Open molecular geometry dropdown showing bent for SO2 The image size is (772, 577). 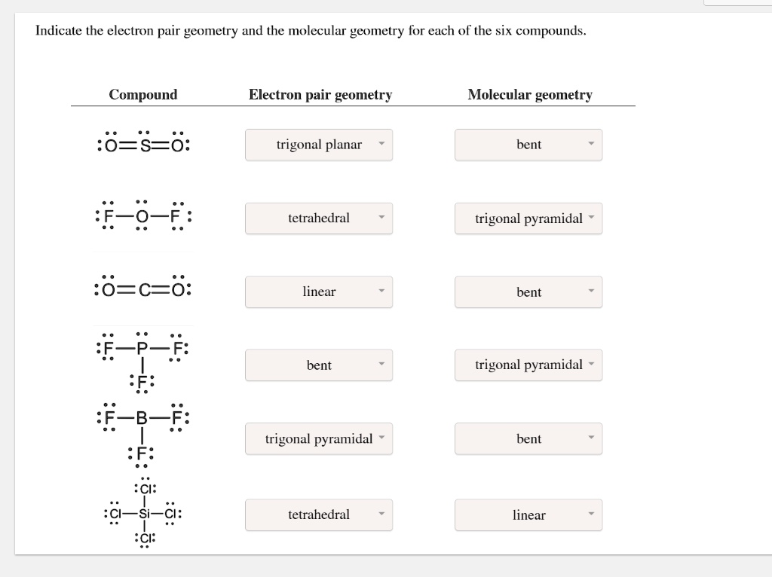point(528,145)
